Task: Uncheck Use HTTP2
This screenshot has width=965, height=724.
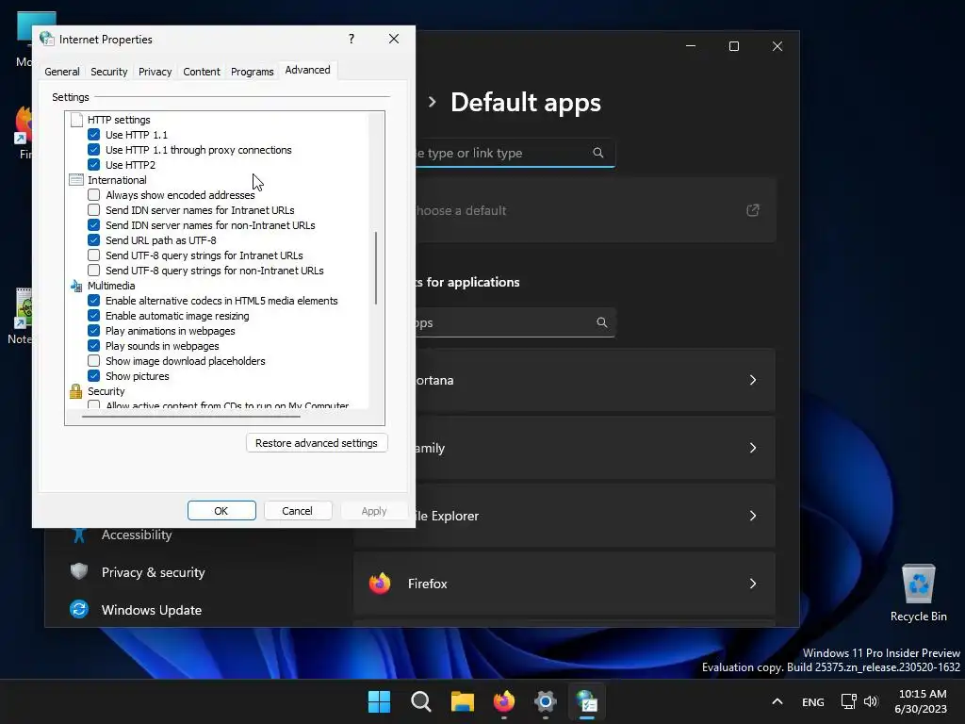Action: pos(93,164)
